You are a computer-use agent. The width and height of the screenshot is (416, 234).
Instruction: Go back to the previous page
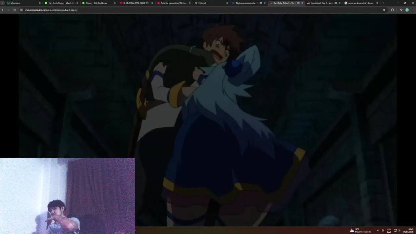pyautogui.click(x=3, y=10)
